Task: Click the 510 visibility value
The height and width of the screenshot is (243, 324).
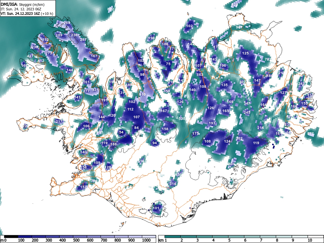Action: pos(142,94)
